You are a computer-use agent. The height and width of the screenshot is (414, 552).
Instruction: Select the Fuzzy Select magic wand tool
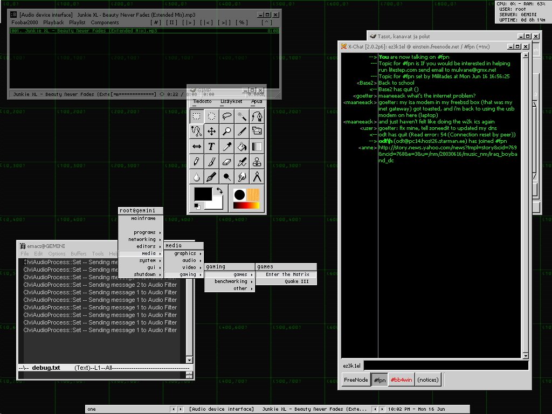242,116
